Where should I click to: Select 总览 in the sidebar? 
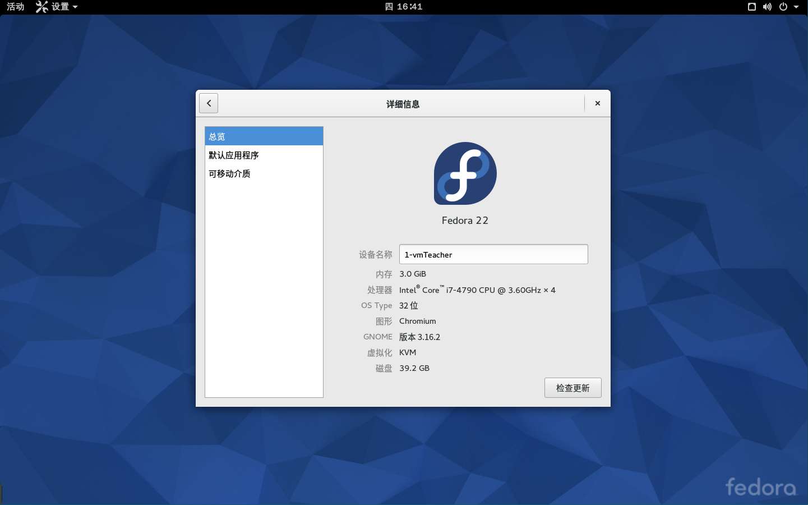(x=264, y=136)
